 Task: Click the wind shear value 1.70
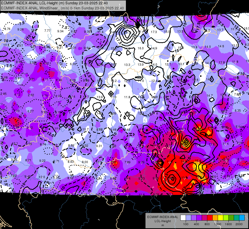(x=45, y=96)
